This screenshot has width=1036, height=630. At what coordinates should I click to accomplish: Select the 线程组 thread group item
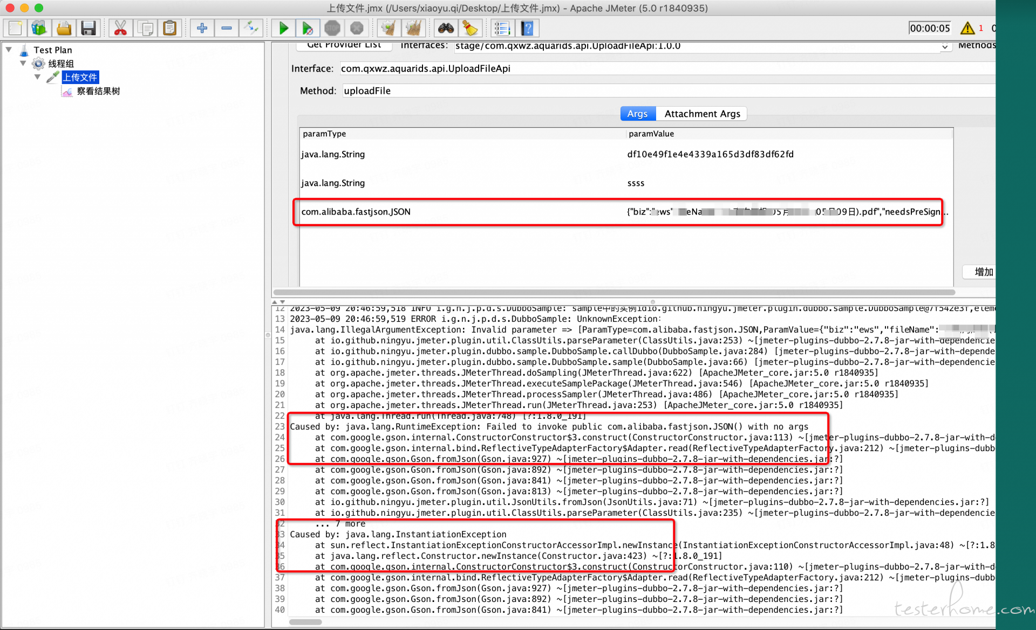tap(61, 64)
